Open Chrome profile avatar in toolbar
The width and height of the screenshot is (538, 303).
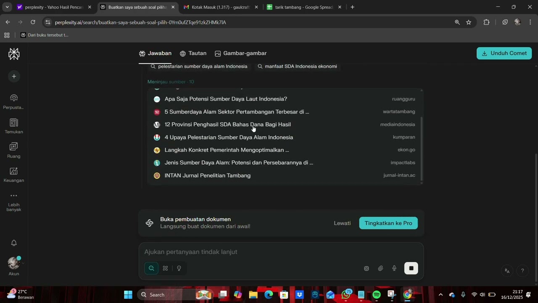[x=517, y=22]
